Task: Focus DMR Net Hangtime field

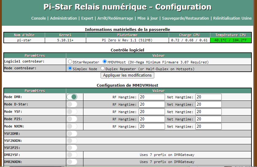Action: tap(209, 97)
